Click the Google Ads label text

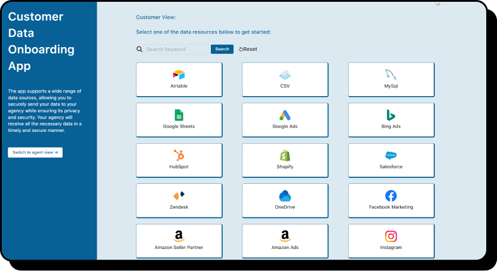pyautogui.click(x=285, y=127)
